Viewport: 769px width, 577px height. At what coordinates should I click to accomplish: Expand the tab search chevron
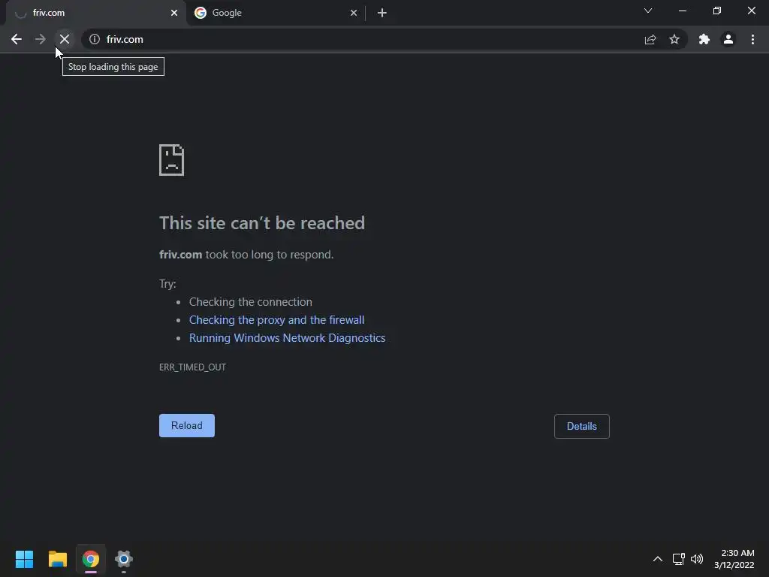click(x=648, y=11)
